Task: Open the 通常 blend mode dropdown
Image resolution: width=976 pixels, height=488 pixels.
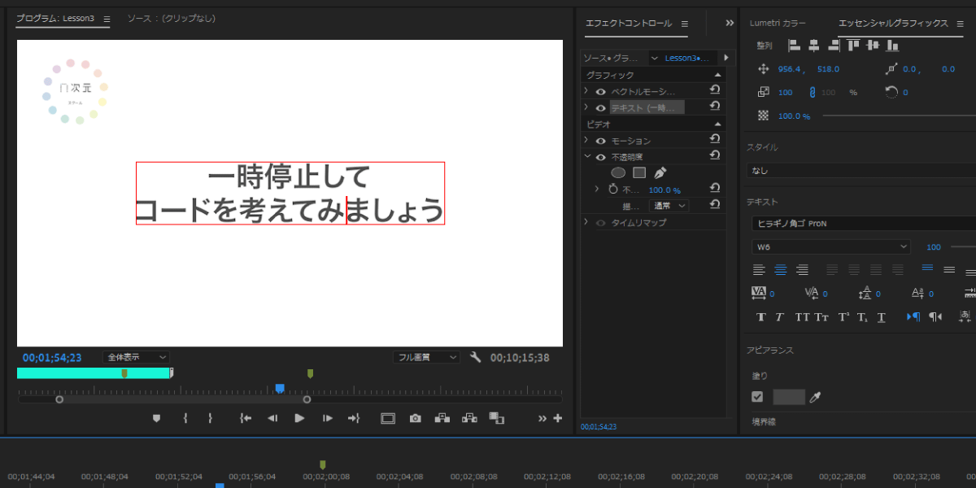Action: tap(669, 206)
